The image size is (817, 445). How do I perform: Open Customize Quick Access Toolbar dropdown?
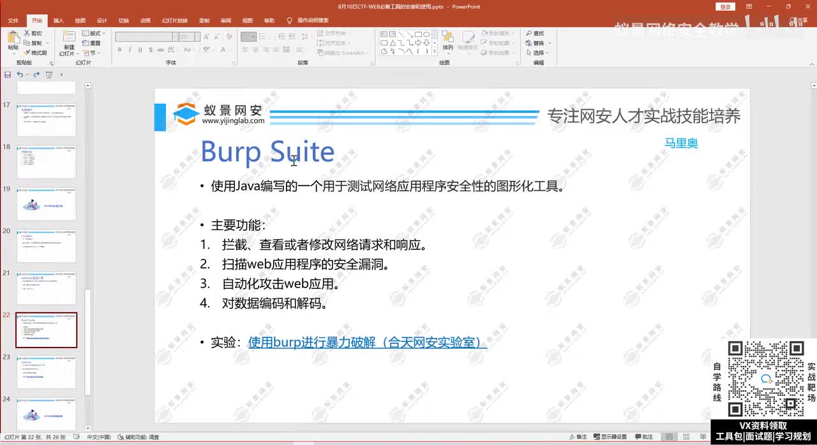[61, 75]
